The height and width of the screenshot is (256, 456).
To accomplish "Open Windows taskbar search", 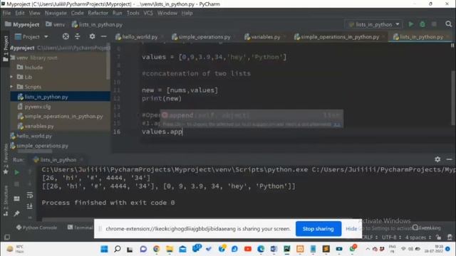I will pyautogui.click(x=117, y=249).
